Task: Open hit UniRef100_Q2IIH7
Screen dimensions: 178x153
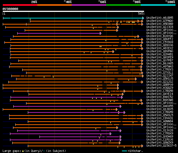Action: point(160,76)
